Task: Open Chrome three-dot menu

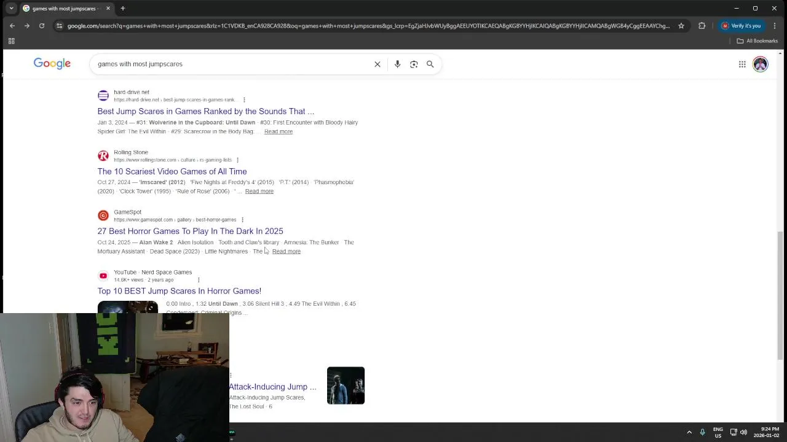Action: pos(775,26)
